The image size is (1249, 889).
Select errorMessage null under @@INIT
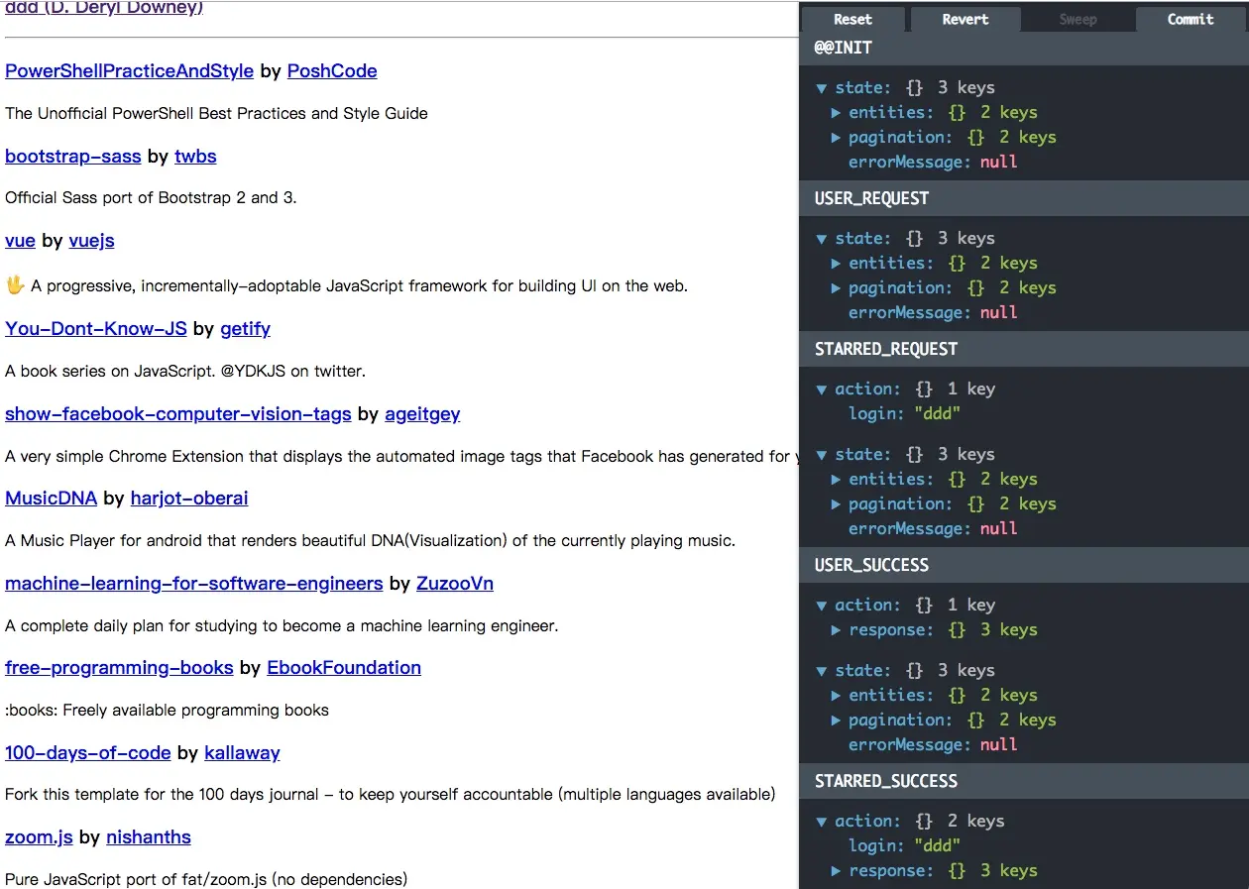click(933, 163)
